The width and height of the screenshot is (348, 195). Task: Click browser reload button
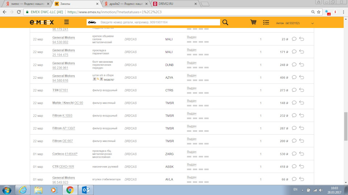point(19,12)
